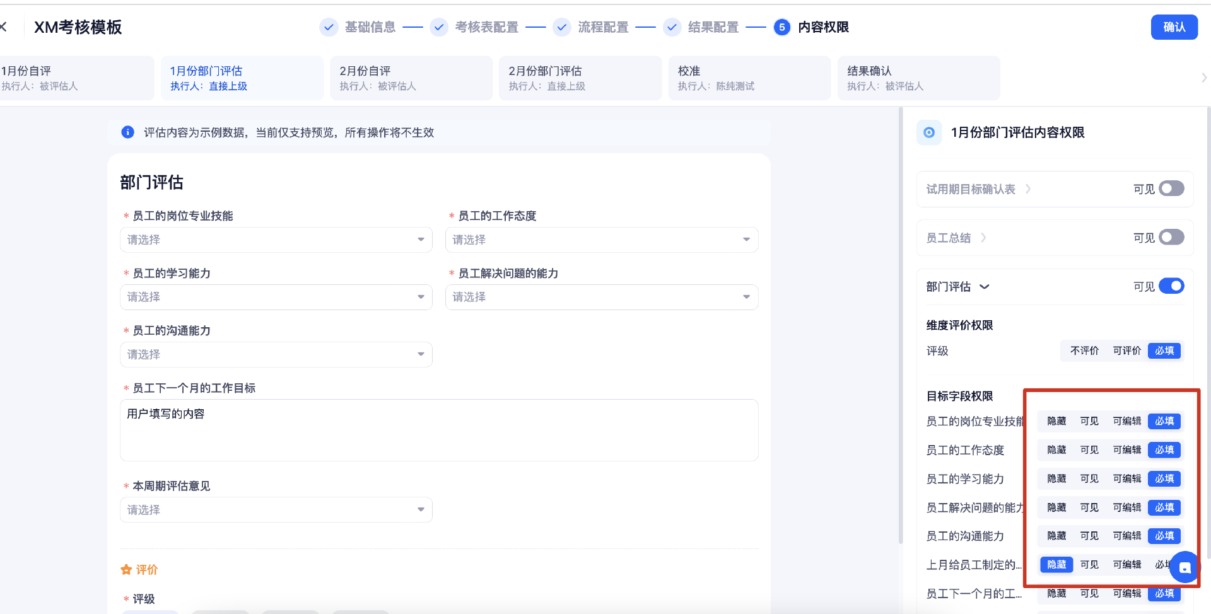Collapse the 部门评估 permission section
Screen dimensions: 1211x614
[x=984, y=287]
